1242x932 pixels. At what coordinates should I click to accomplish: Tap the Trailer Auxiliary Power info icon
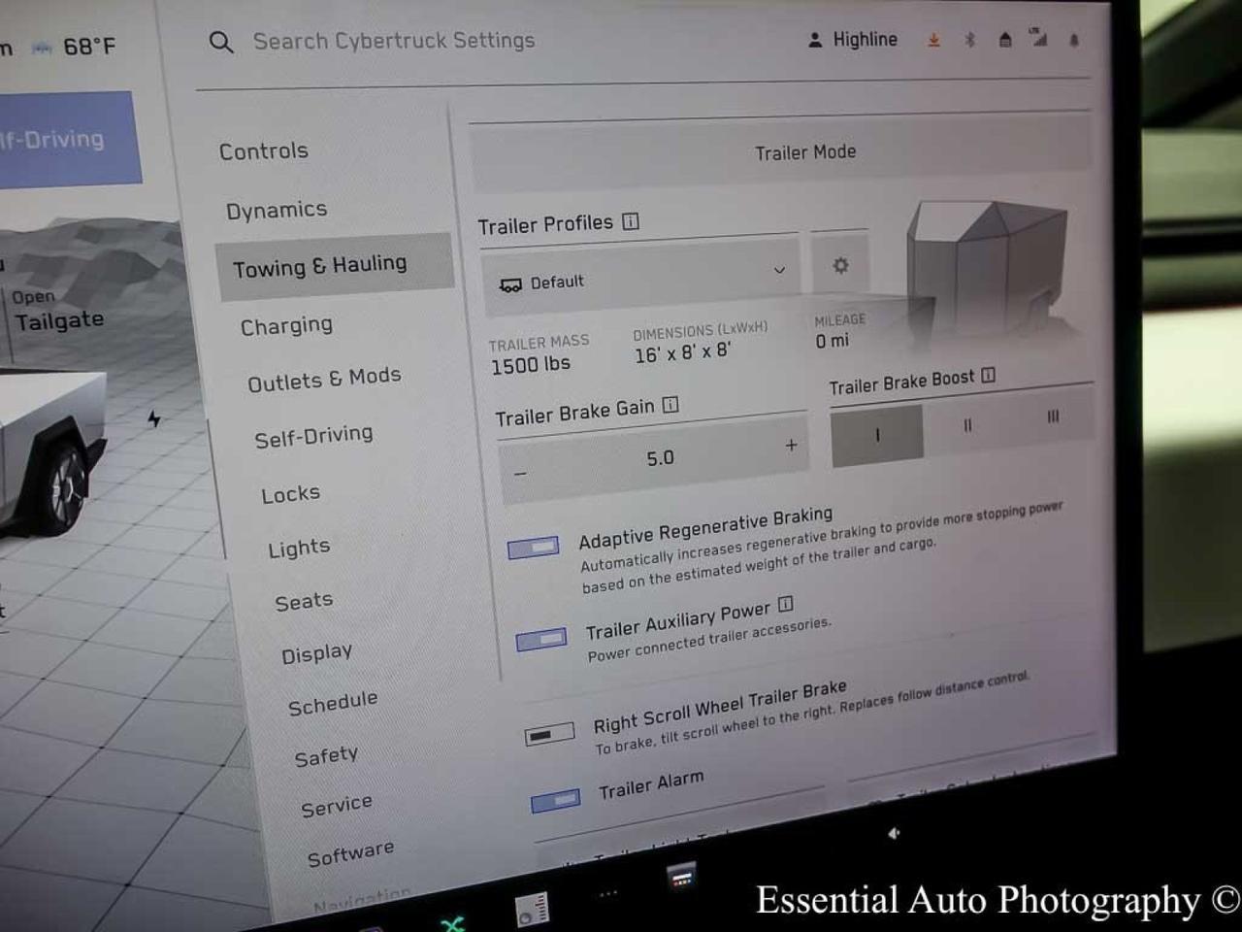(x=785, y=604)
